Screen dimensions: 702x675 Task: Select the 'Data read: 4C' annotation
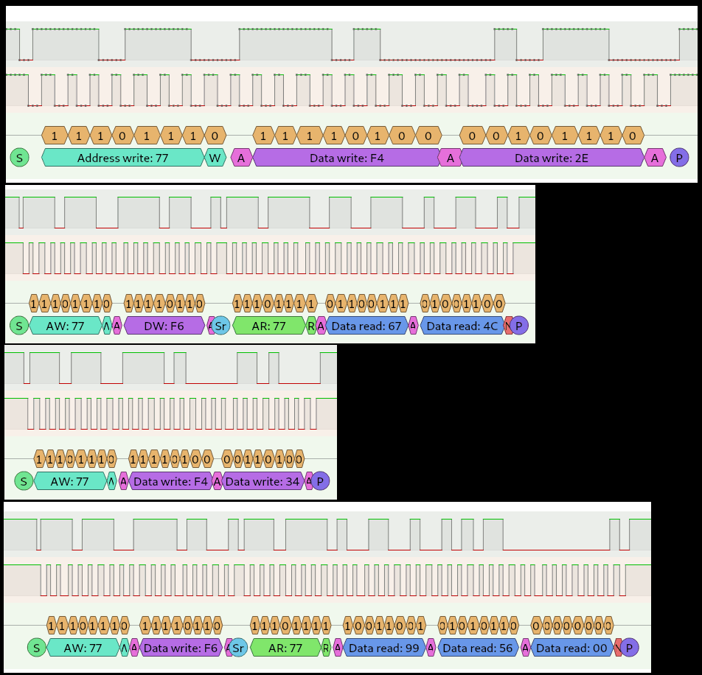pyautogui.click(x=462, y=326)
